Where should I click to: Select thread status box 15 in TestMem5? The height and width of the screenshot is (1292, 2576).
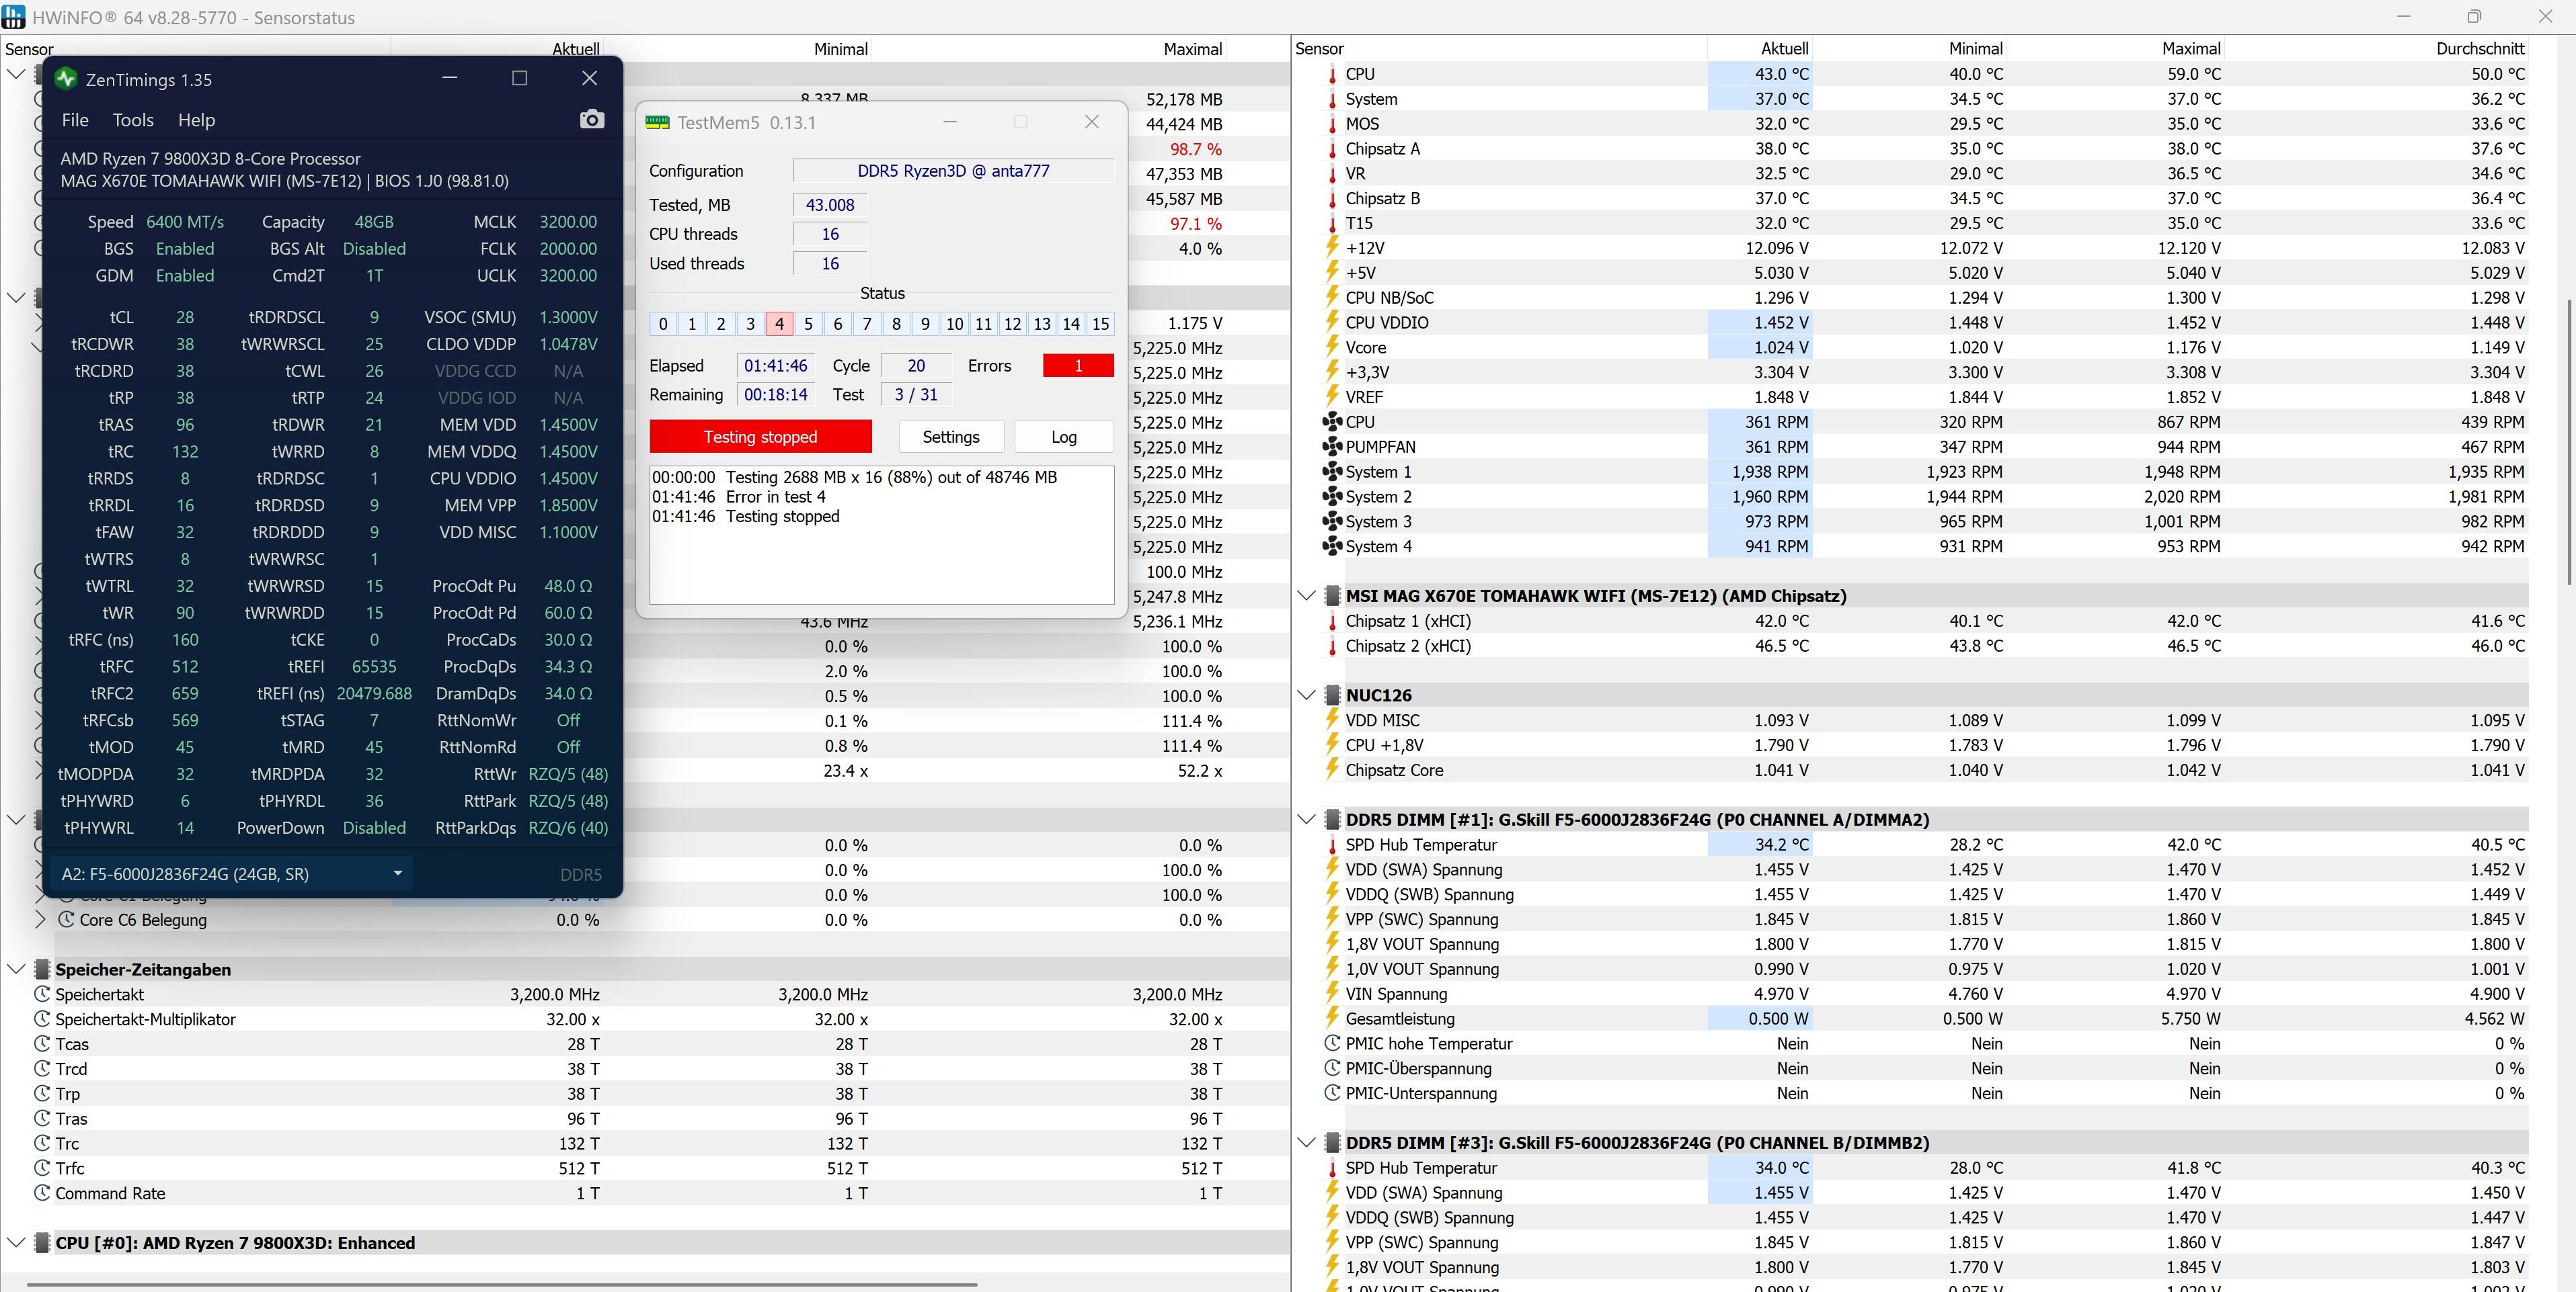[1100, 324]
